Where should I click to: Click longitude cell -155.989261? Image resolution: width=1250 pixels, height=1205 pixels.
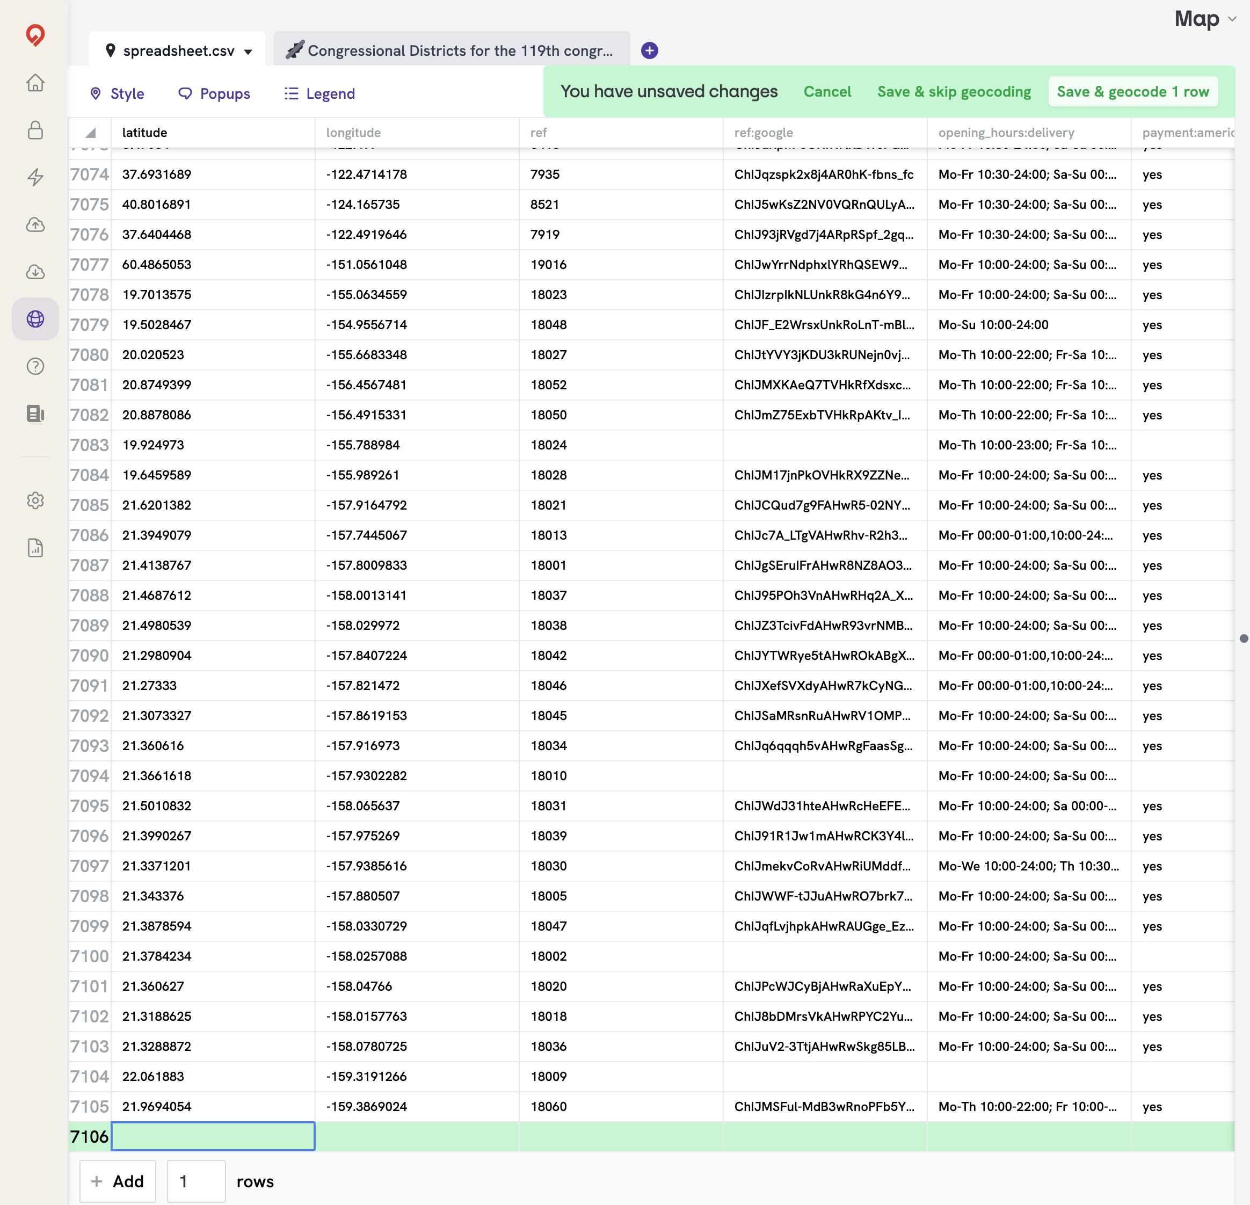[417, 475]
